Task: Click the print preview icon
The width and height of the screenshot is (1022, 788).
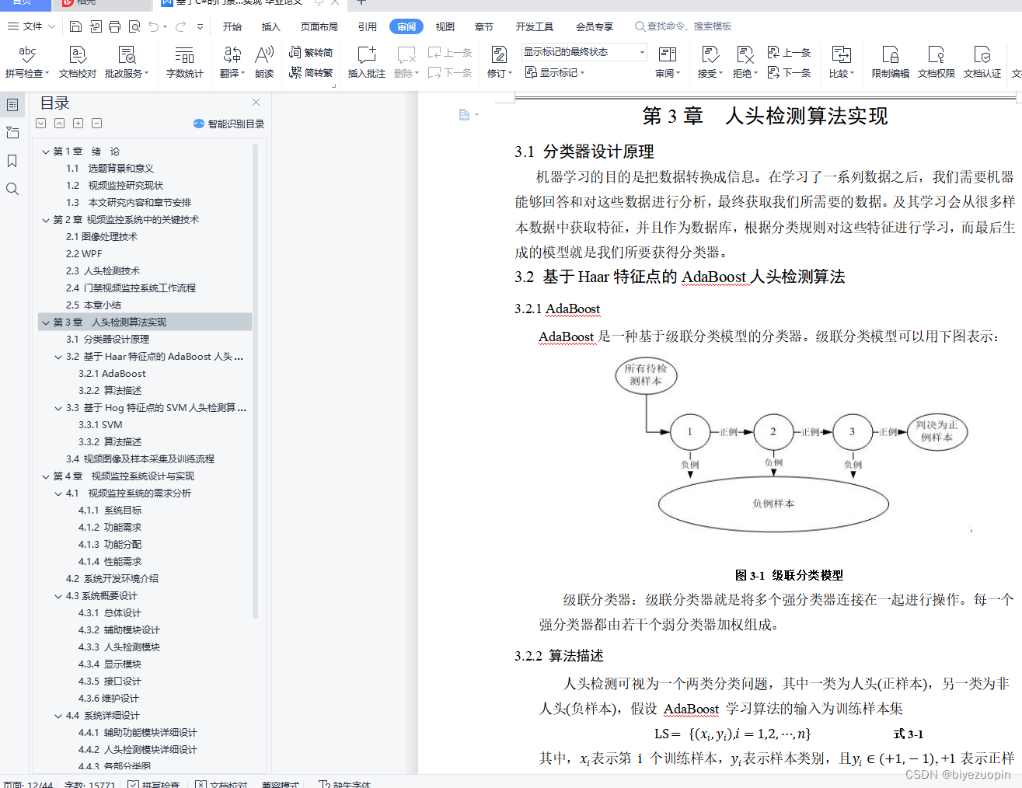Action: coord(134,26)
